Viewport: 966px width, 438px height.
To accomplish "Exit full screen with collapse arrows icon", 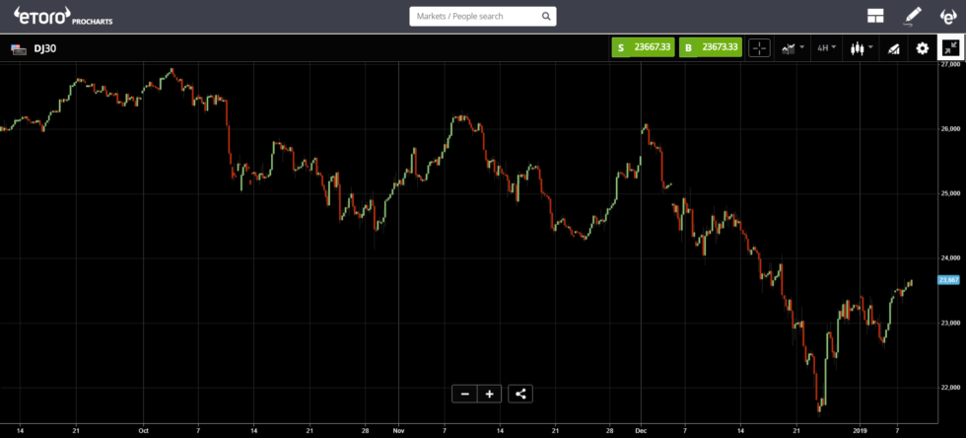I will (x=950, y=48).
